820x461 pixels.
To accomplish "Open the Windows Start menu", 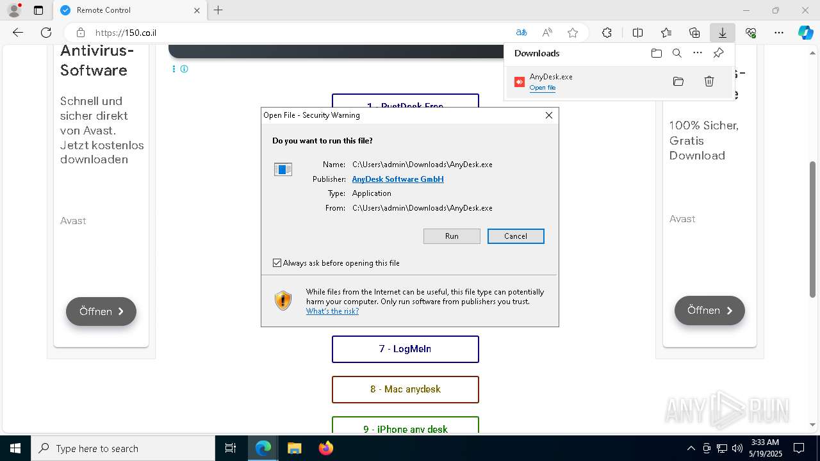I will click(x=15, y=448).
